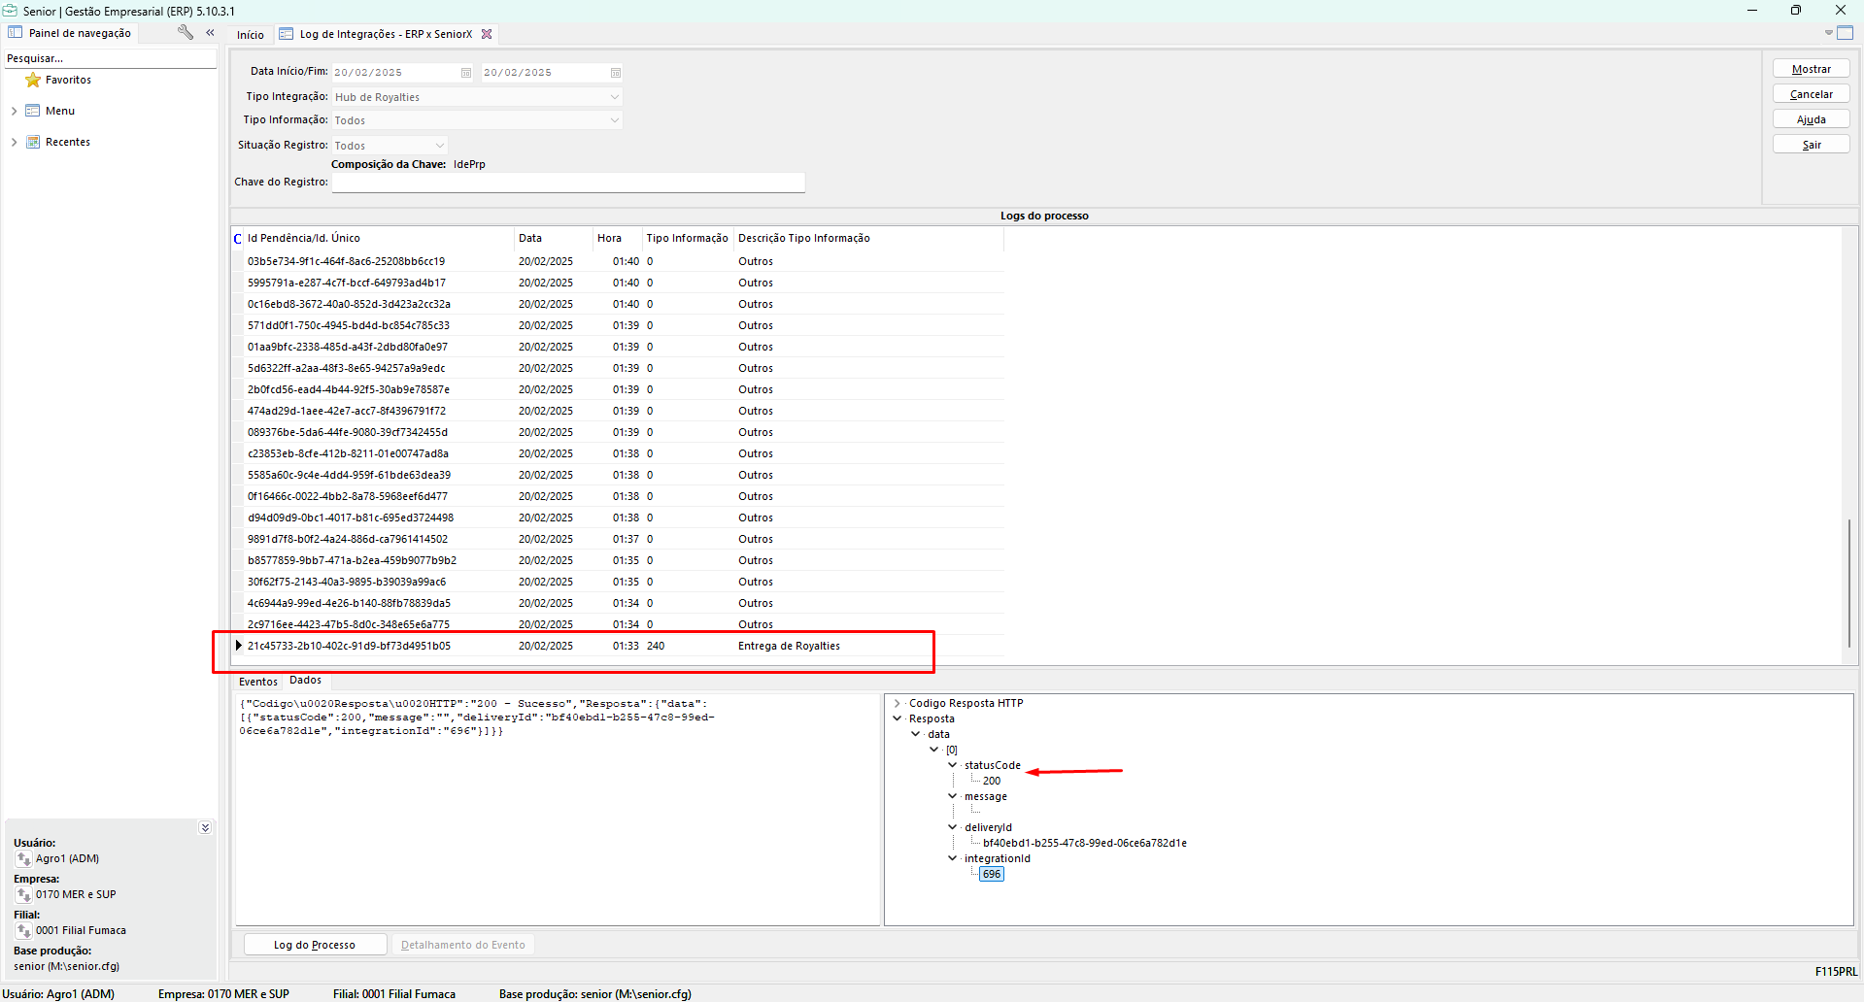Collapse the statusCode node
1864x1002 pixels.
(952, 766)
